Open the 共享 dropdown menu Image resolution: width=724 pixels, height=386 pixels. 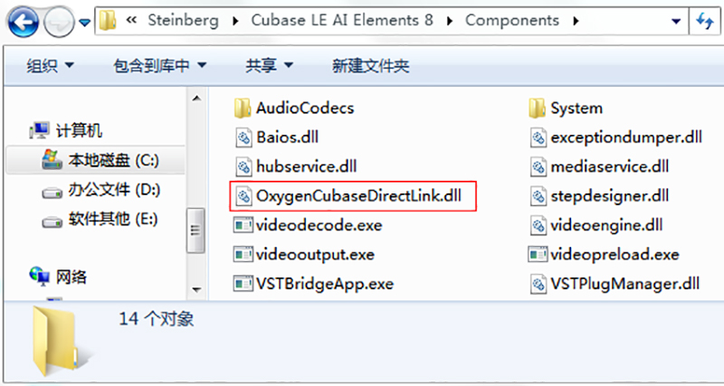click(x=269, y=66)
